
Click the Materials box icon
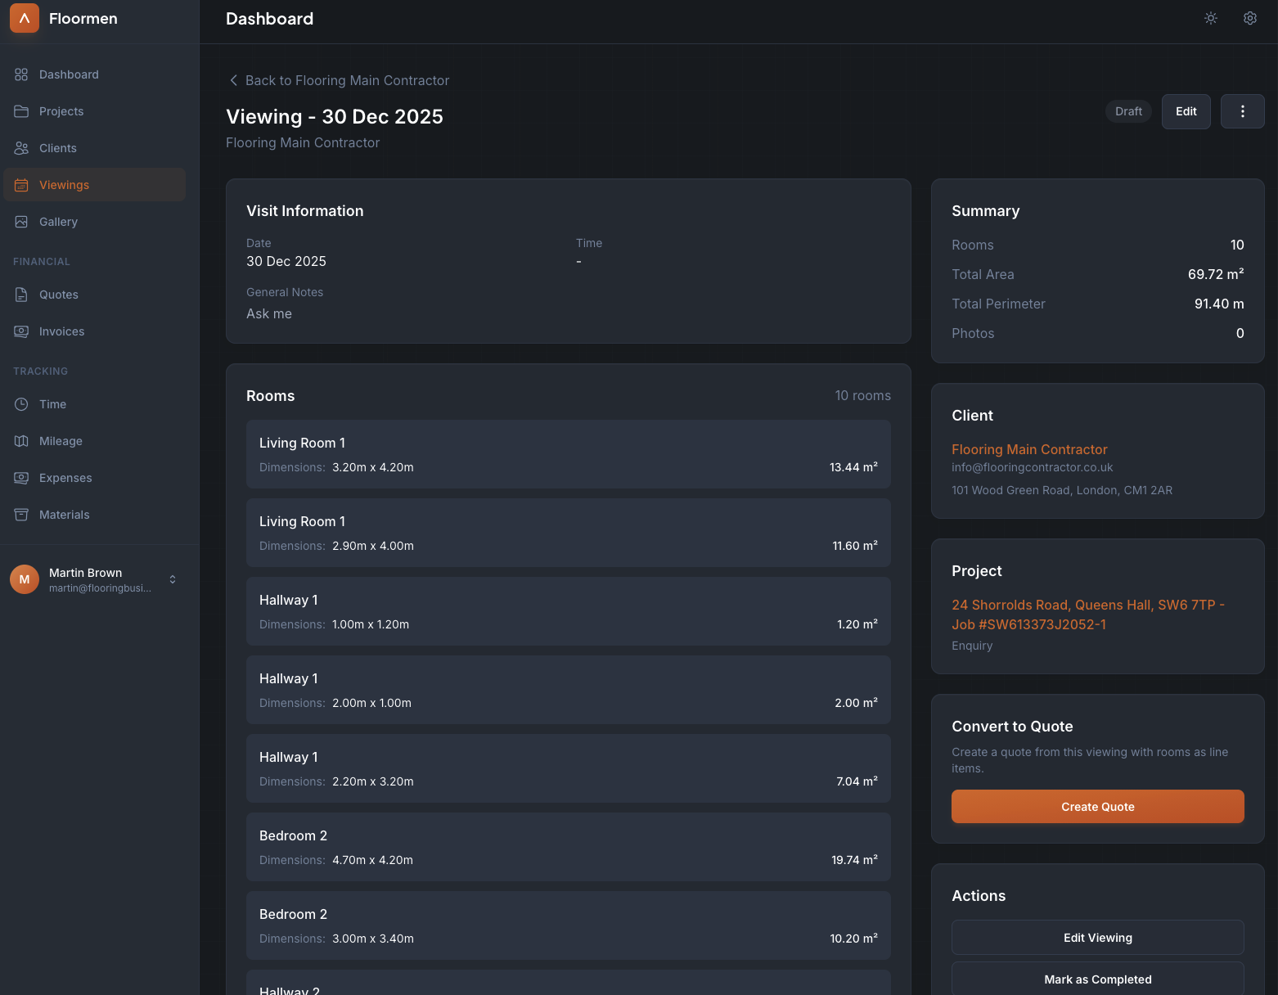[22, 514]
